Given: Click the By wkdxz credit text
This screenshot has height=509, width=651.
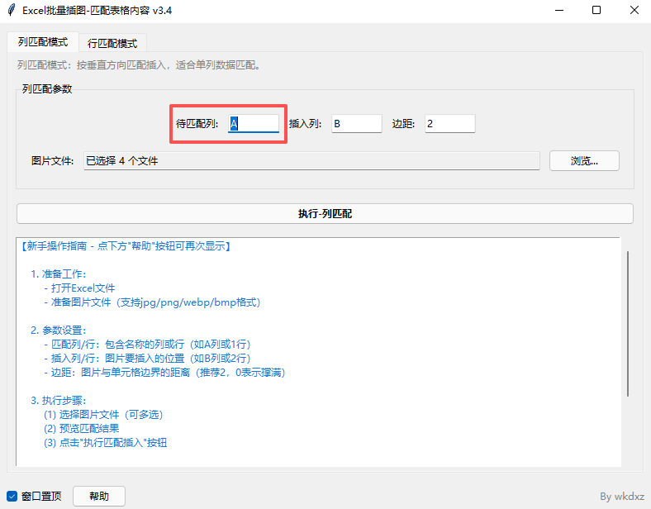Looking at the screenshot, I should coord(622,497).
